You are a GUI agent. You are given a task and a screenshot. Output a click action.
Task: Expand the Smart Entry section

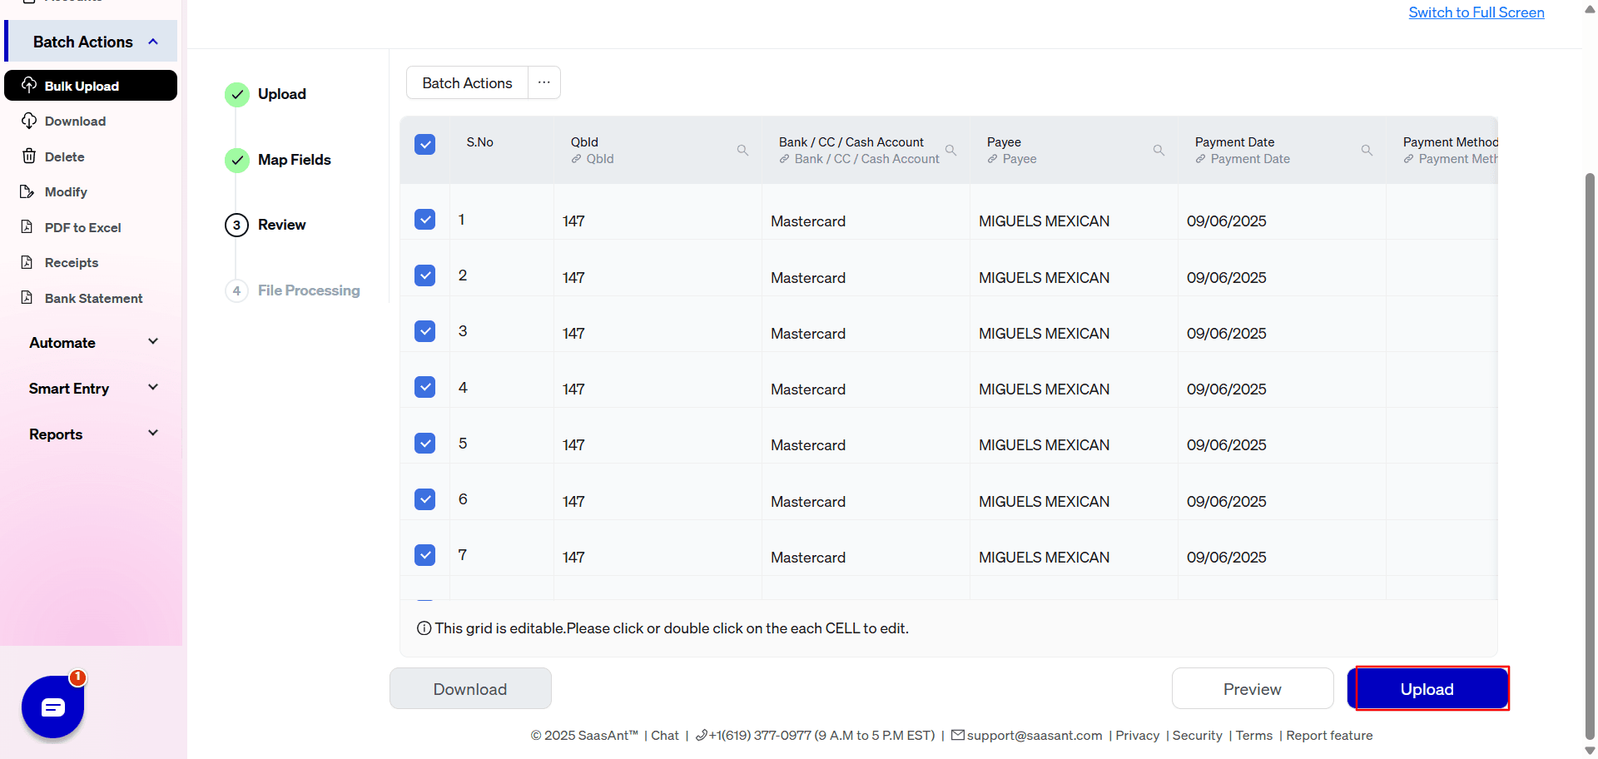tap(92, 388)
